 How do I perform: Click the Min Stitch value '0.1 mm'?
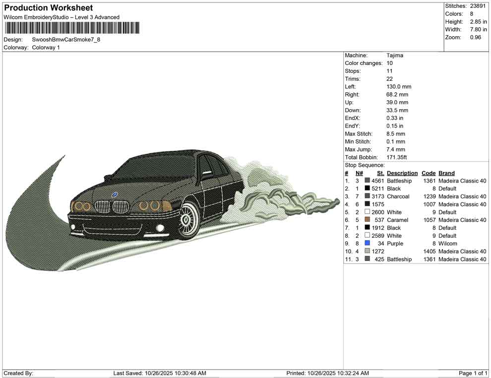point(396,141)
